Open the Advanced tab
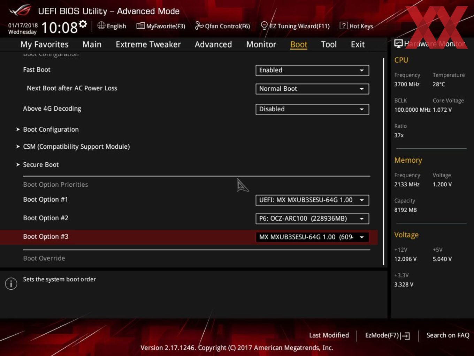 [213, 44]
